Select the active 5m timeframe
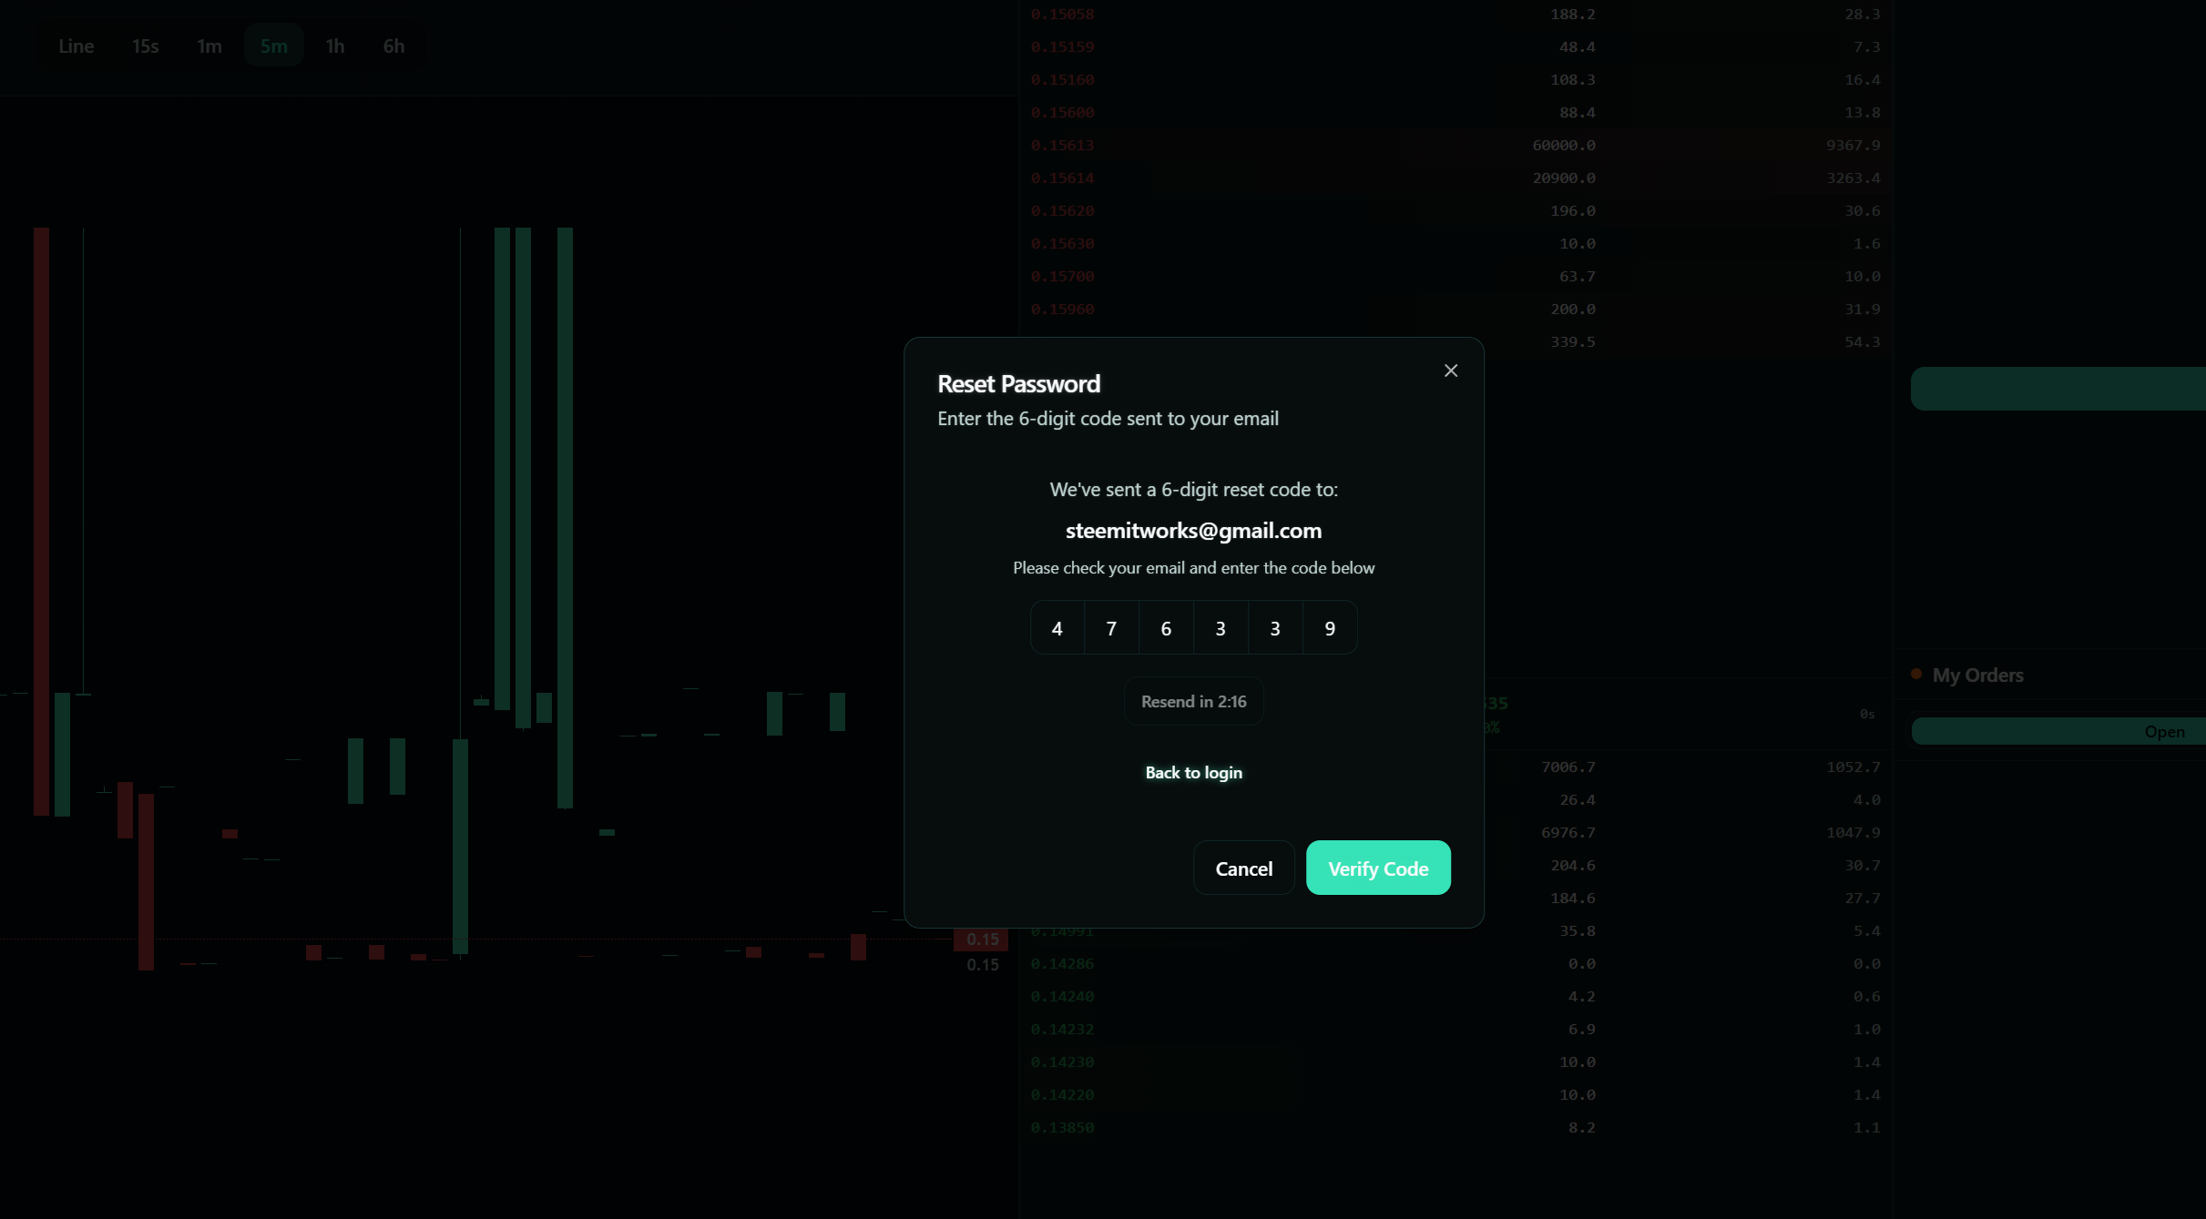The height and width of the screenshot is (1219, 2206). (x=273, y=46)
